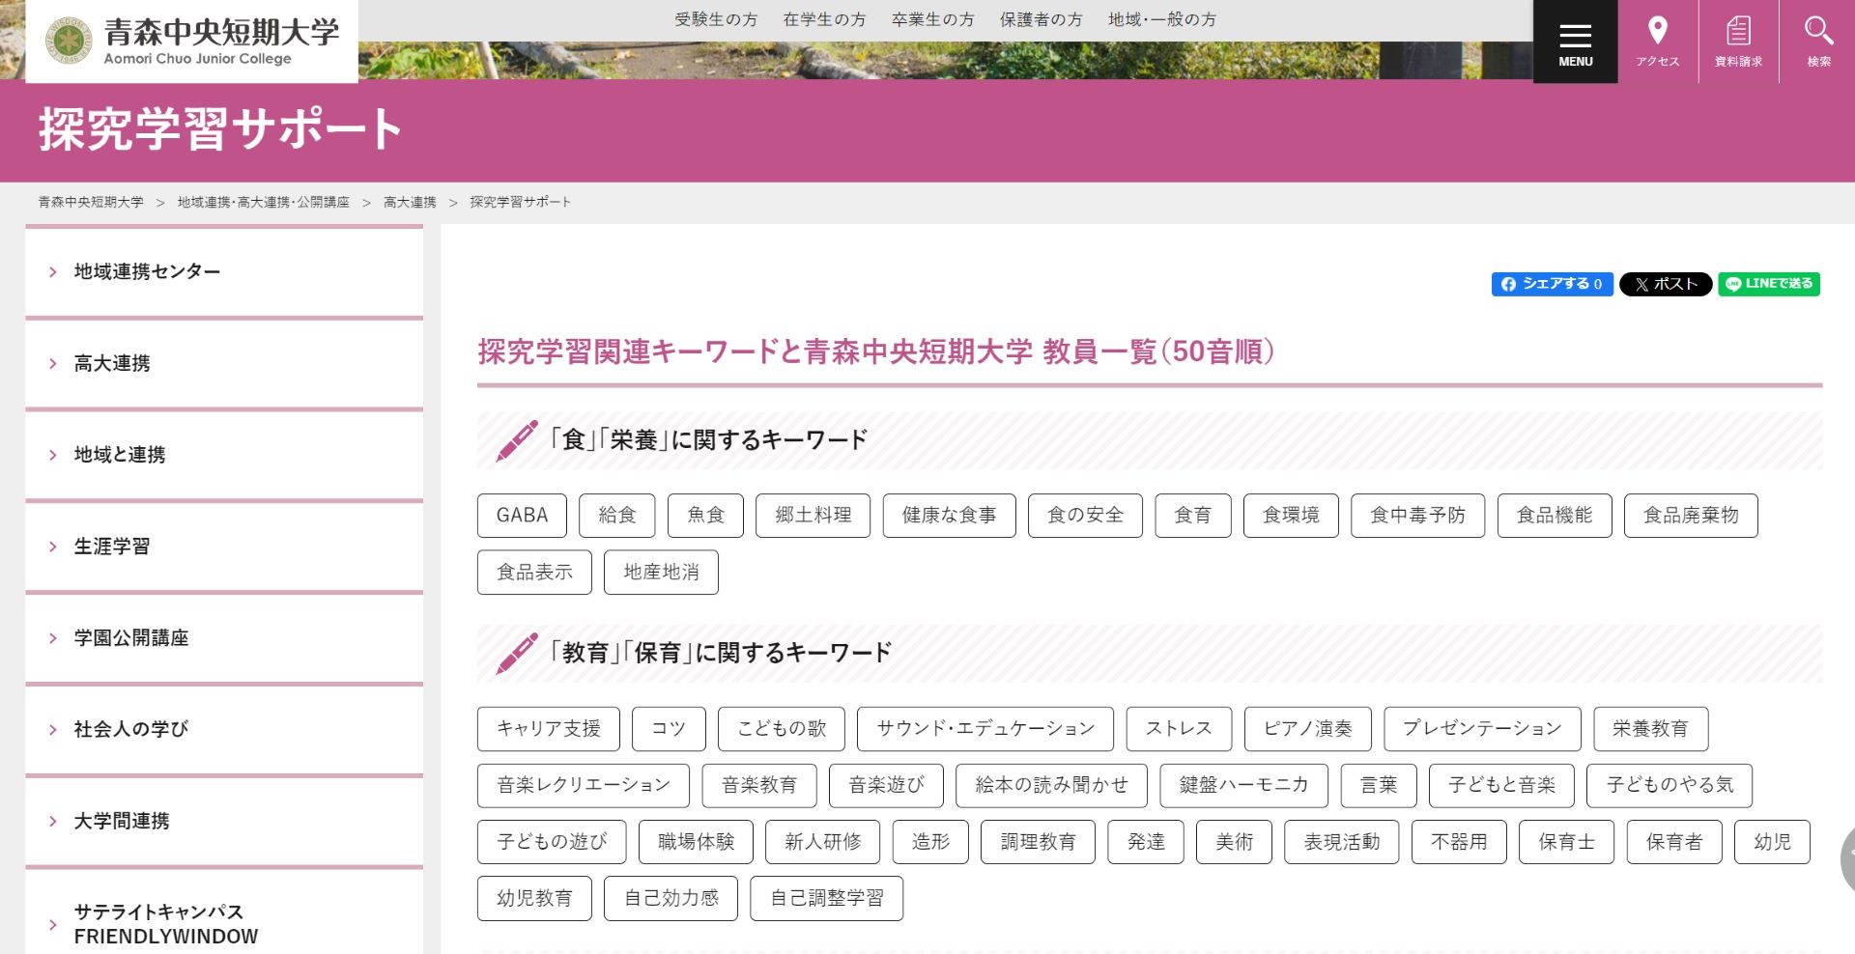
Task: Select the コツ keyword tag
Action: point(669,729)
